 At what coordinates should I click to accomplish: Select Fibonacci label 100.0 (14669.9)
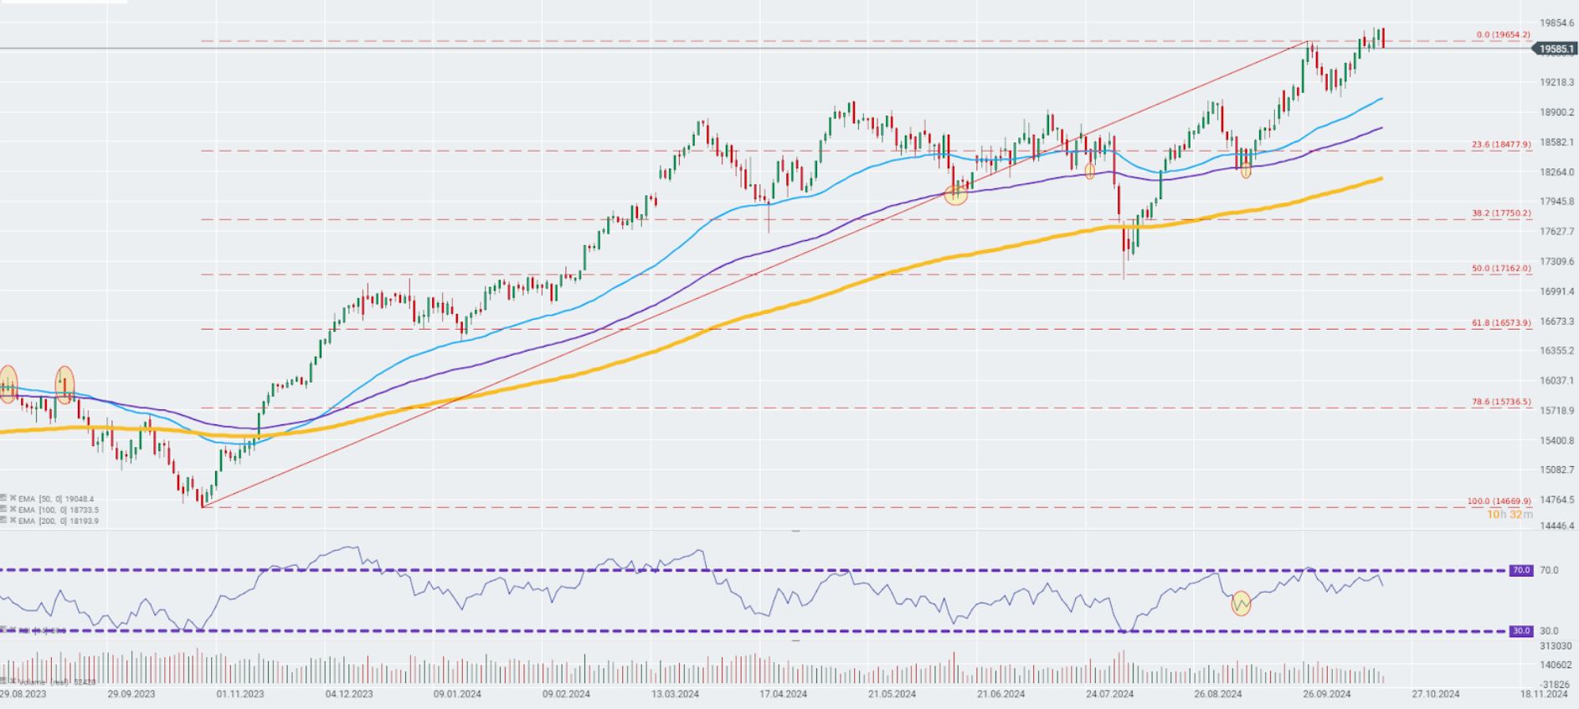(x=1499, y=502)
